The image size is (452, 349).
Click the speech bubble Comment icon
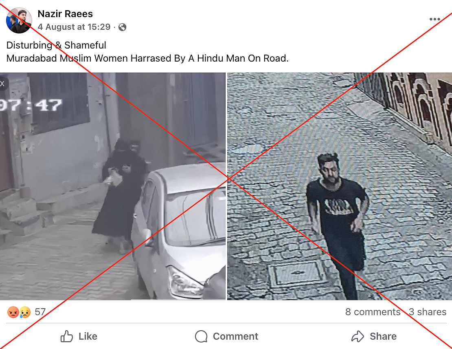201,336
